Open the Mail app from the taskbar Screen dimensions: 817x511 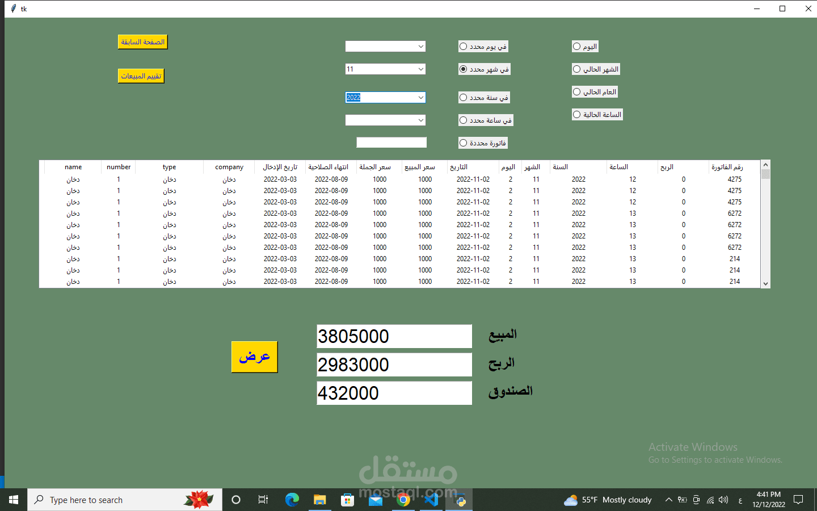(x=375, y=500)
